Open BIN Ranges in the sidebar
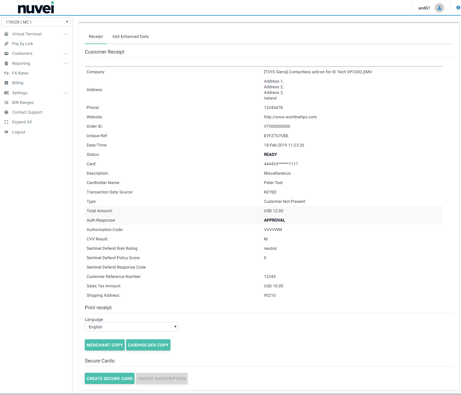 click(23, 103)
